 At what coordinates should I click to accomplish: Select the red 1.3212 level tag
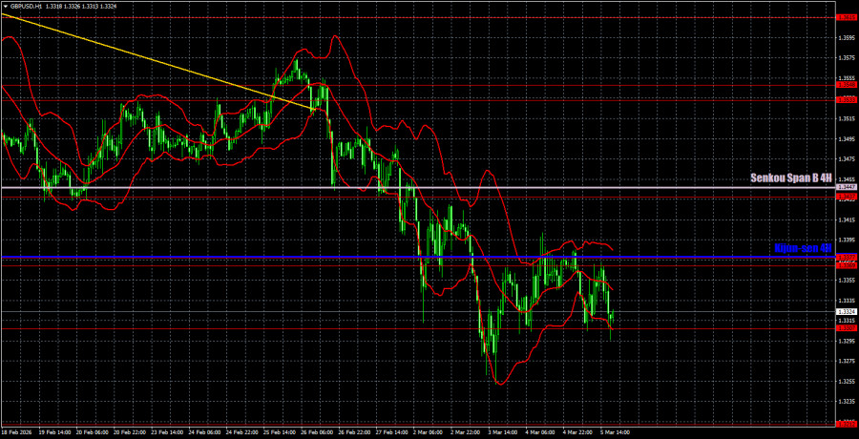[x=848, y=424]
